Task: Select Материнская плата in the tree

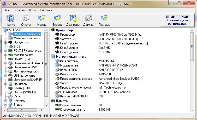Action: 27,38
